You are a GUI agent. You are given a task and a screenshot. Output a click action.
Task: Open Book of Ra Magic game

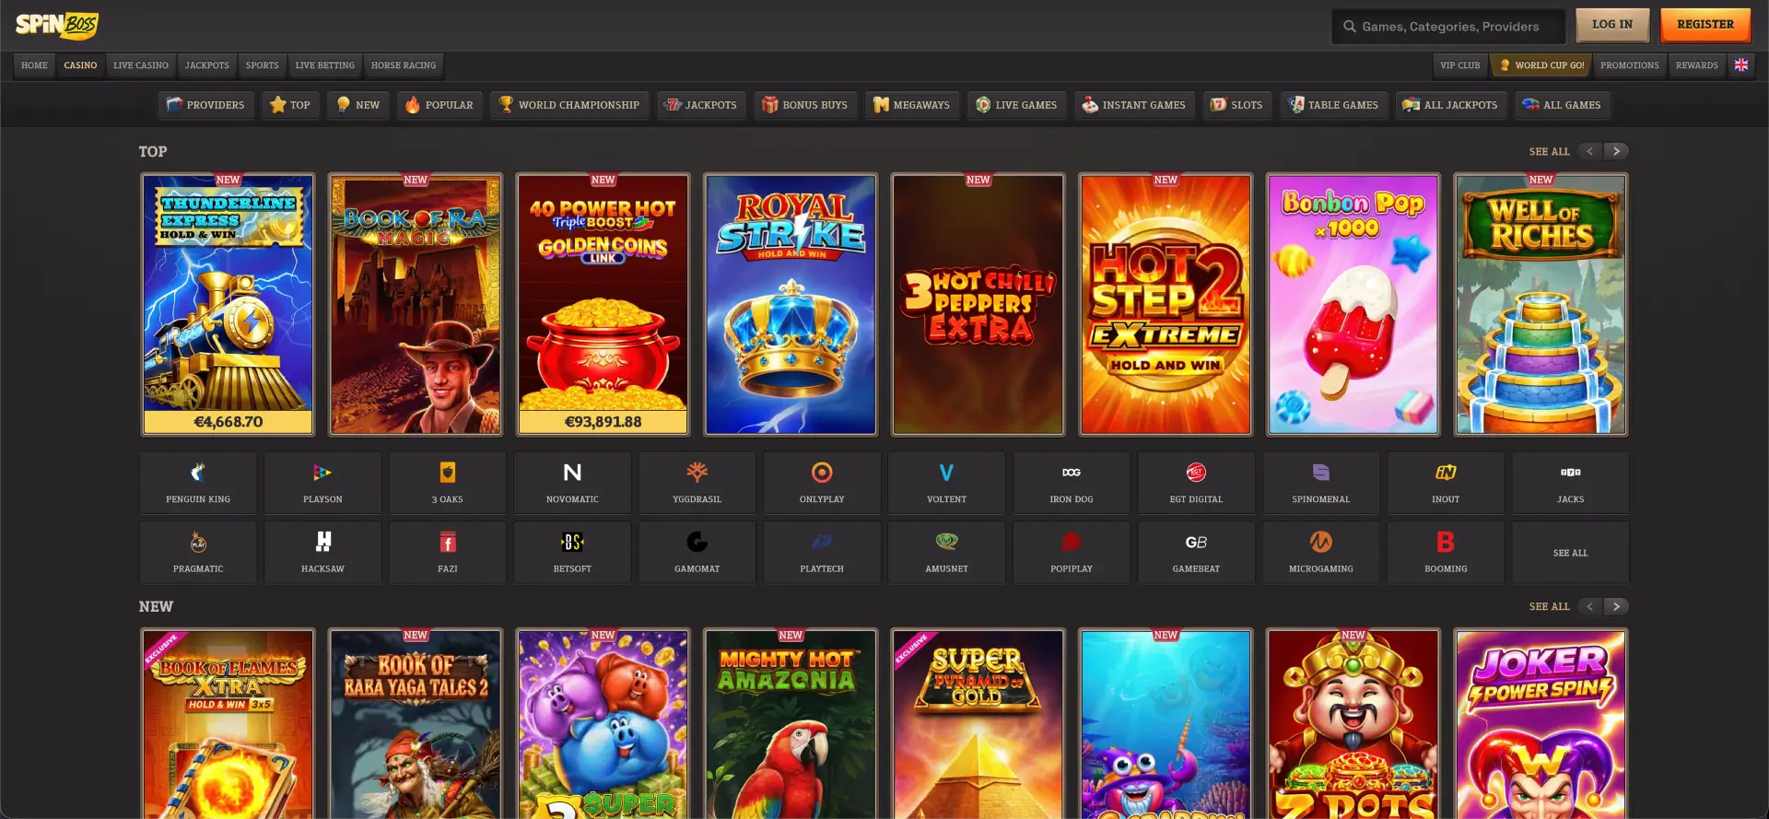click(416, 304)
